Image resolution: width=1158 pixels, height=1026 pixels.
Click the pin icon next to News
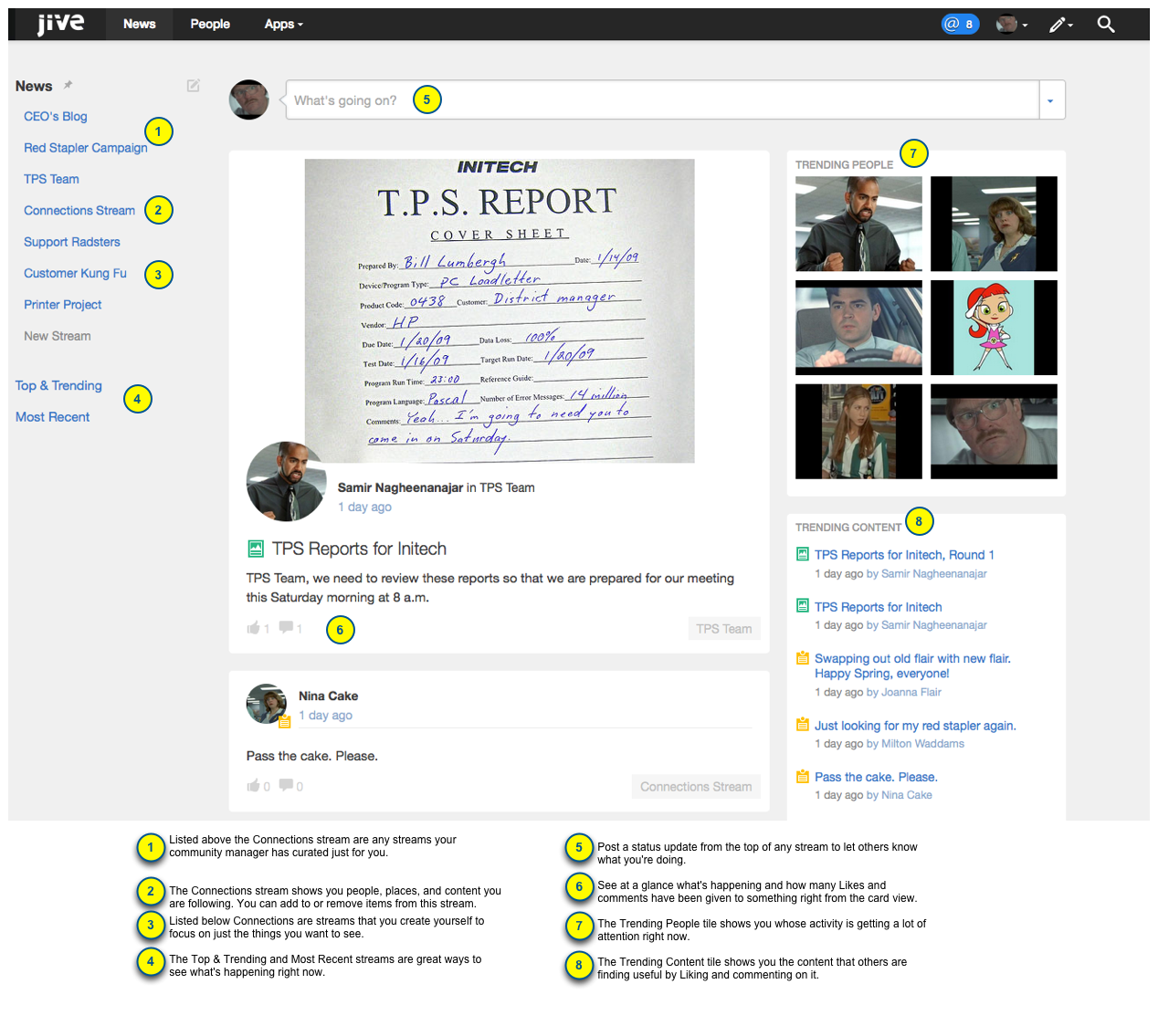68,85
